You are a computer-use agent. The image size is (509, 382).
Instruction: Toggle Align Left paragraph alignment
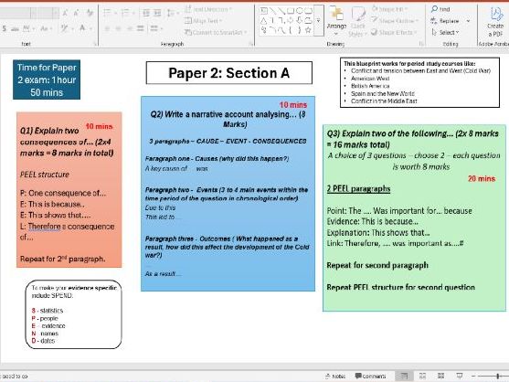107,28
